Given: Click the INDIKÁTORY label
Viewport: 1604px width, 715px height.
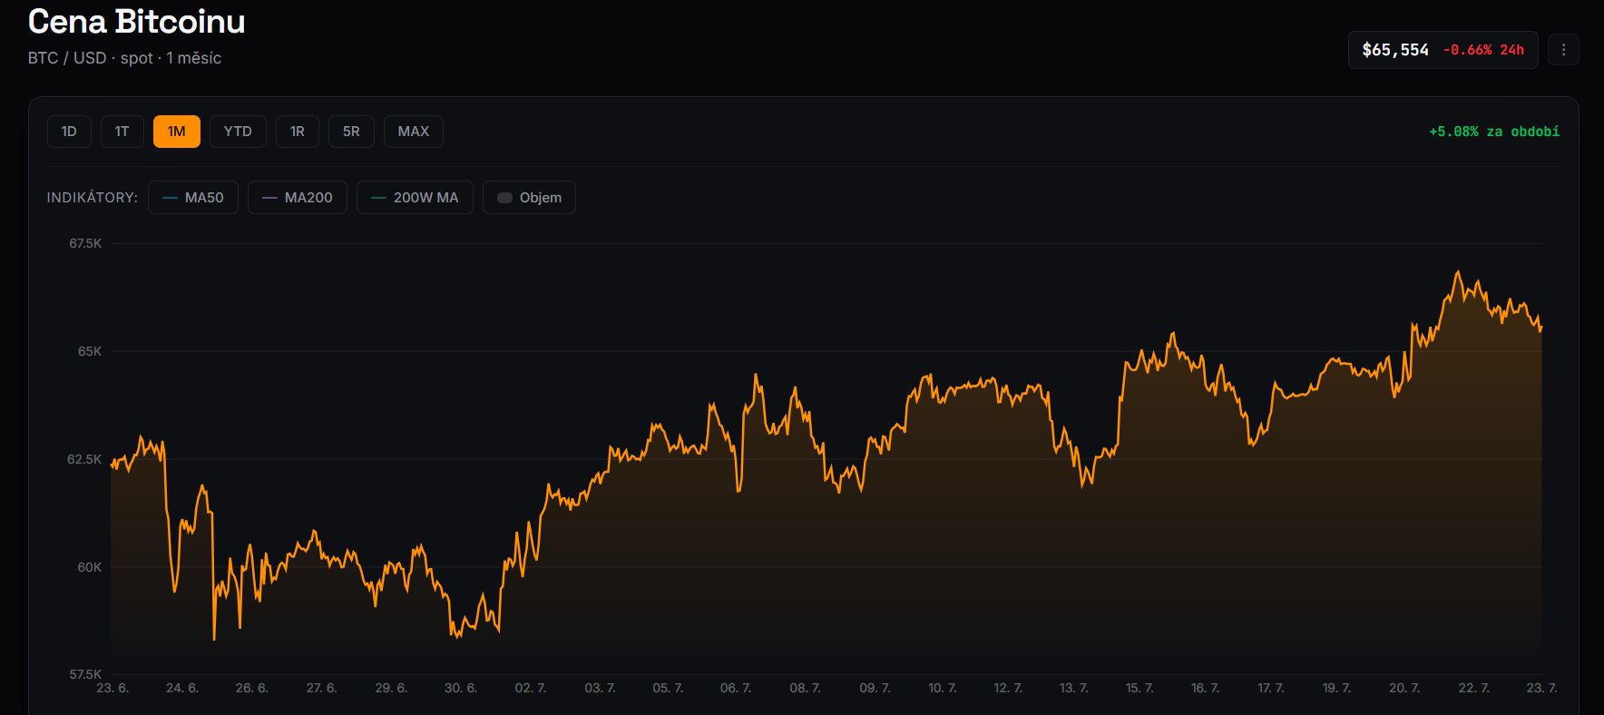Looking at the screenshot, I should coord(93,198).
